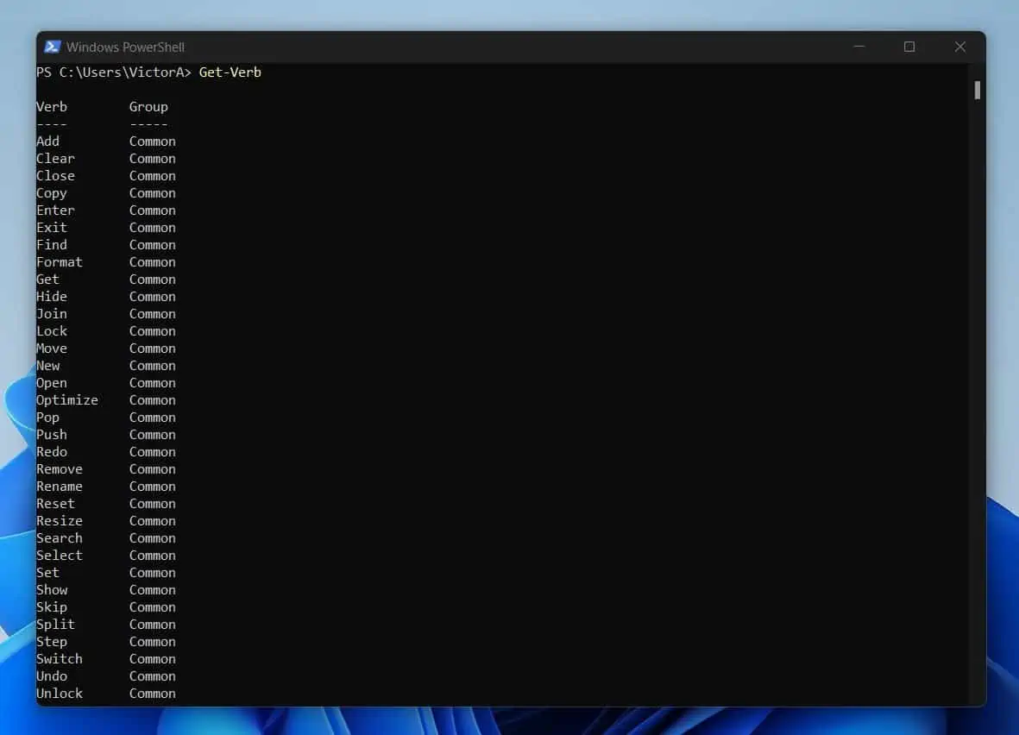
Task: Select the Resize verb entry
Action: [x=60, y=520]
